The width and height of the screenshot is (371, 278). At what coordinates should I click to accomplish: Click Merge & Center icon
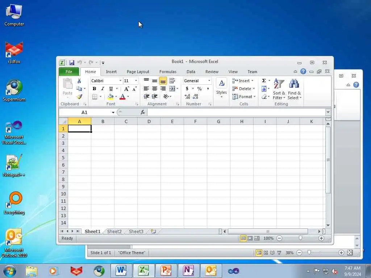(x=172, y=89)
